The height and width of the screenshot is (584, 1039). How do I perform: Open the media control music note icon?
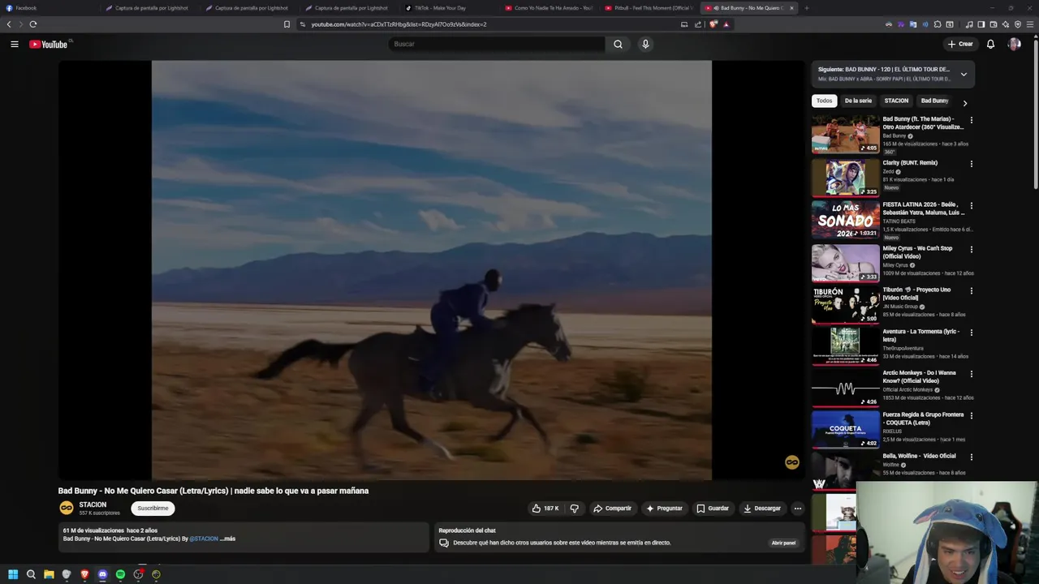pyautogui.click(x=969, y=24)
